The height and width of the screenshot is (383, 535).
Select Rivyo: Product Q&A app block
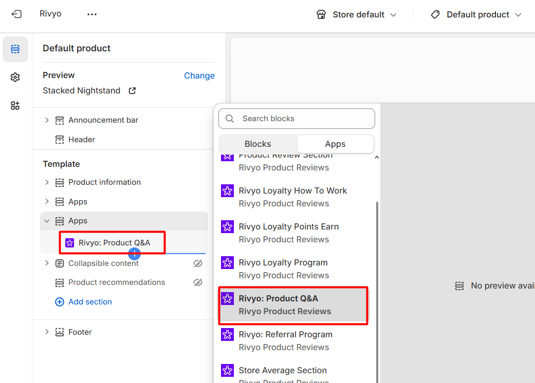(x=293, y=305)
